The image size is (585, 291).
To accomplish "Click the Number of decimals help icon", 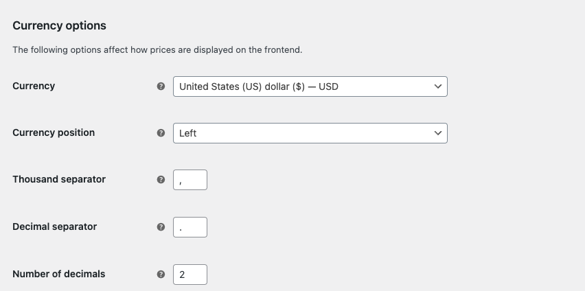I will click(x=161, y=275).
